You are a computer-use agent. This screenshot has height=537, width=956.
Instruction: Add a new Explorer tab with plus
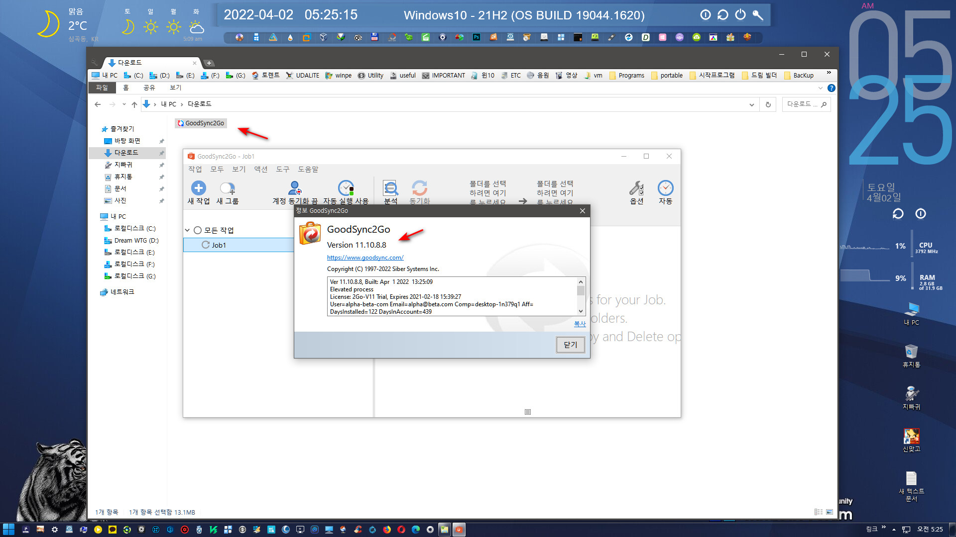click(209, 63)
